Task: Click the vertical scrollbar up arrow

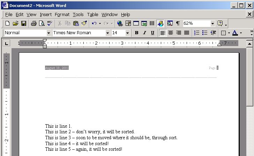Action: 249,44
